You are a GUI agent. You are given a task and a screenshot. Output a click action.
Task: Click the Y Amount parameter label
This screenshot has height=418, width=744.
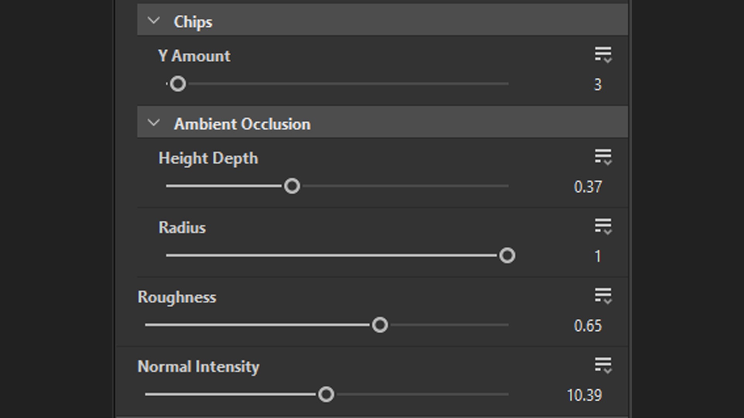coord(194,56)
